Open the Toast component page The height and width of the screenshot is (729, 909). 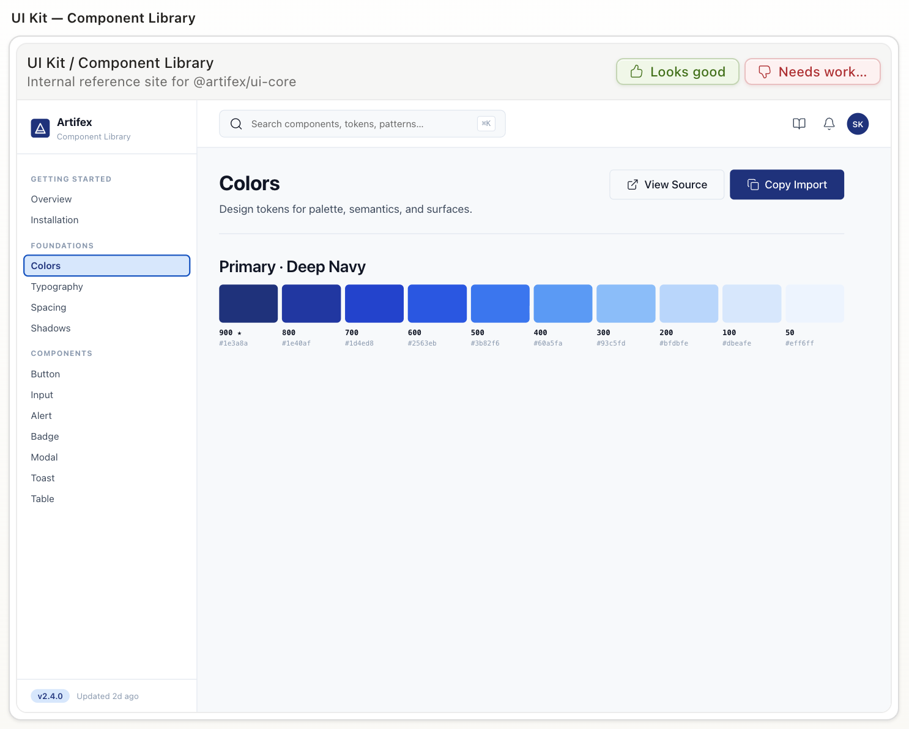tap(106, 478)
